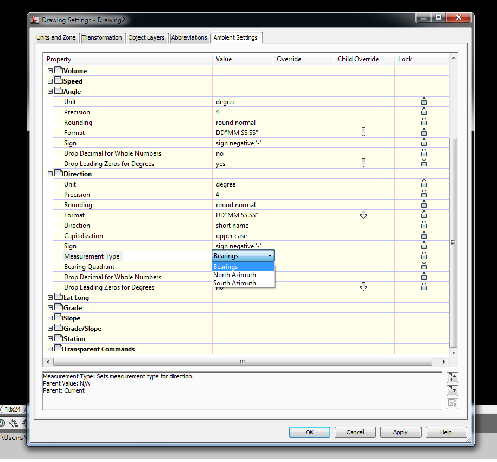This screenshot has width=497, height=462.
Task: Toggle the lock for Angle Rounding row
Action: click(x=424, y=122)
